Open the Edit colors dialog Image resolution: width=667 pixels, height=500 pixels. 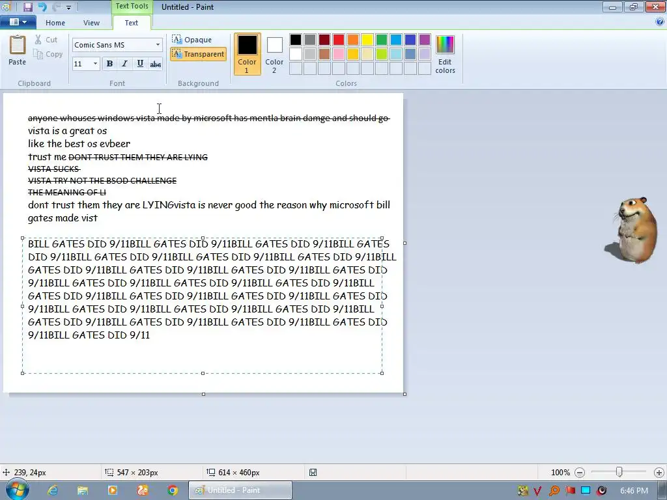[x=445, y=54]
